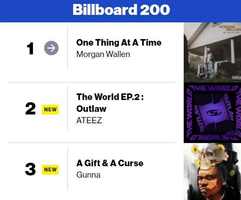
Task: Click the rank number 2
Action: coord(31,108)
